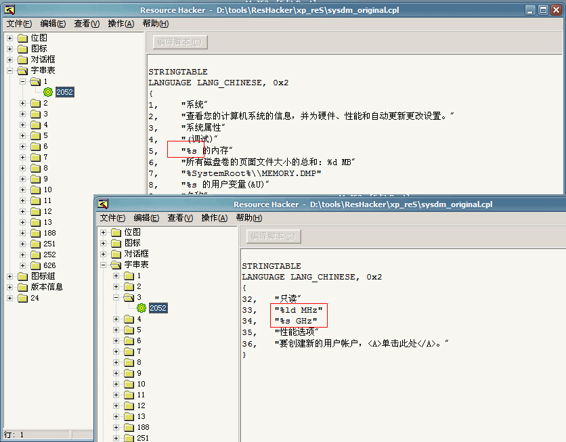
Task: Expand folder 188 in the back window tree
Action: pos(23,233)
